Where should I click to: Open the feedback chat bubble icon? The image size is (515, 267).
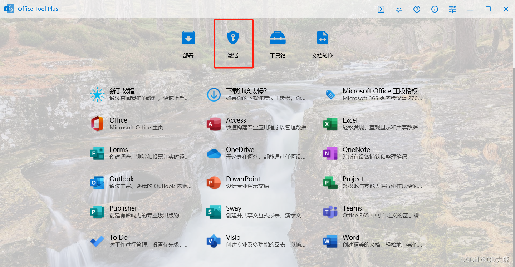pyautogui.click(x=399, y=9)
